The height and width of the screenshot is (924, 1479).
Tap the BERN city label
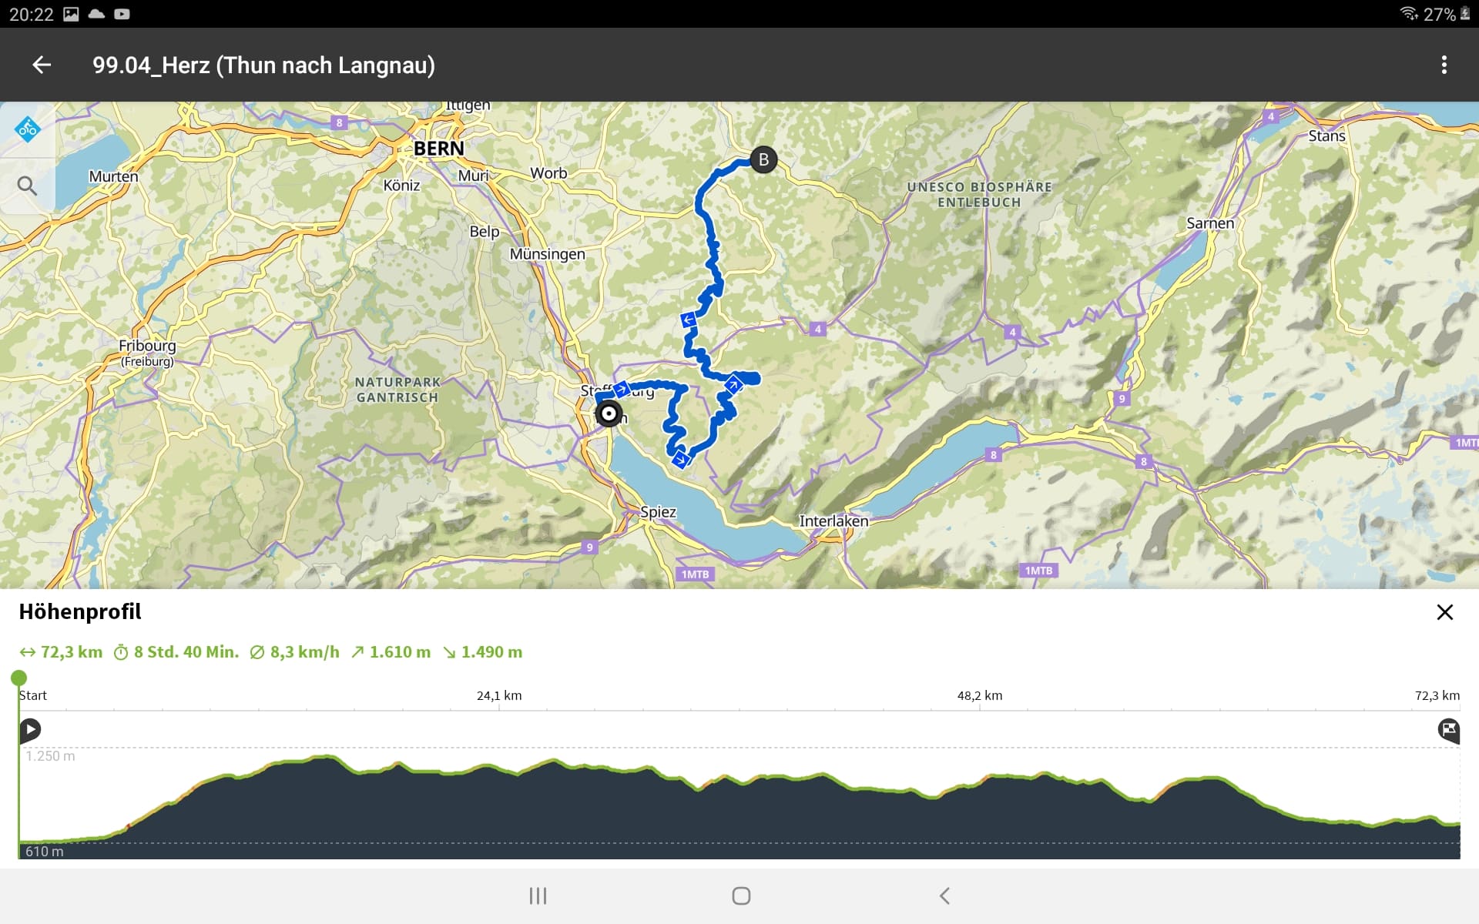click(438, 149)
